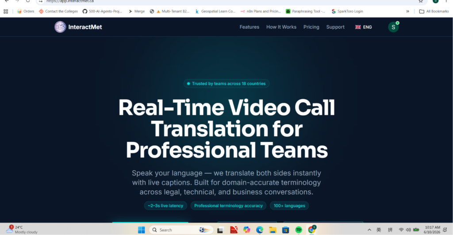
Task: Open the green S user avatar
Action: click(393, 27)
